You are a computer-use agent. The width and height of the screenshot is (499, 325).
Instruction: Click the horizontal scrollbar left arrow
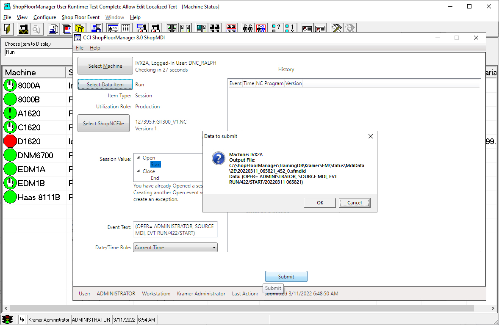click(x=6, y=308)
